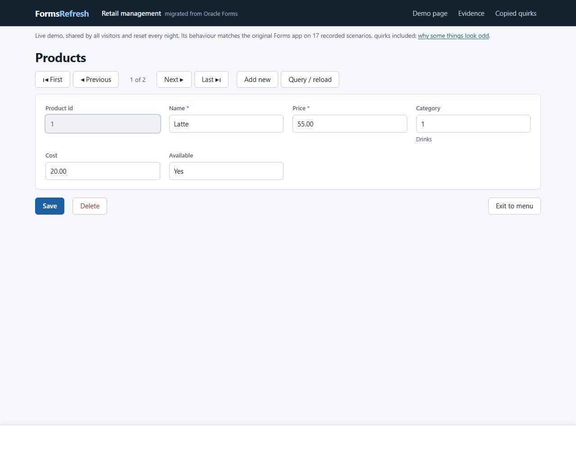Edit the Category field
This screenshot has height=450, width=576.
point(473,124)
